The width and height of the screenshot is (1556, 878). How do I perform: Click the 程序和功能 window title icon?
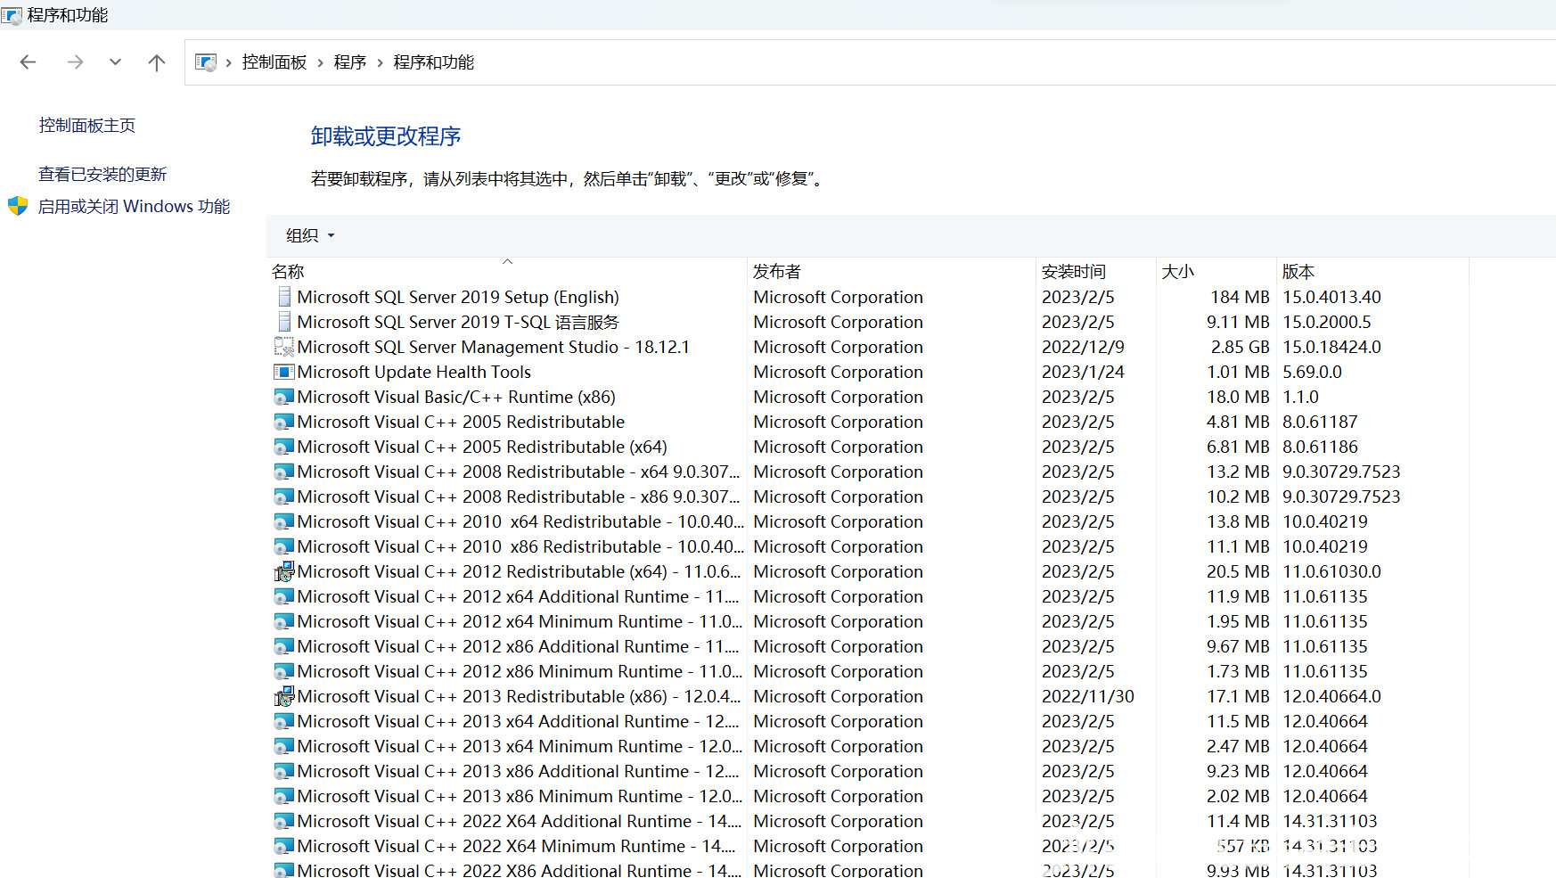pyautogui.click(x=12, y=15)
